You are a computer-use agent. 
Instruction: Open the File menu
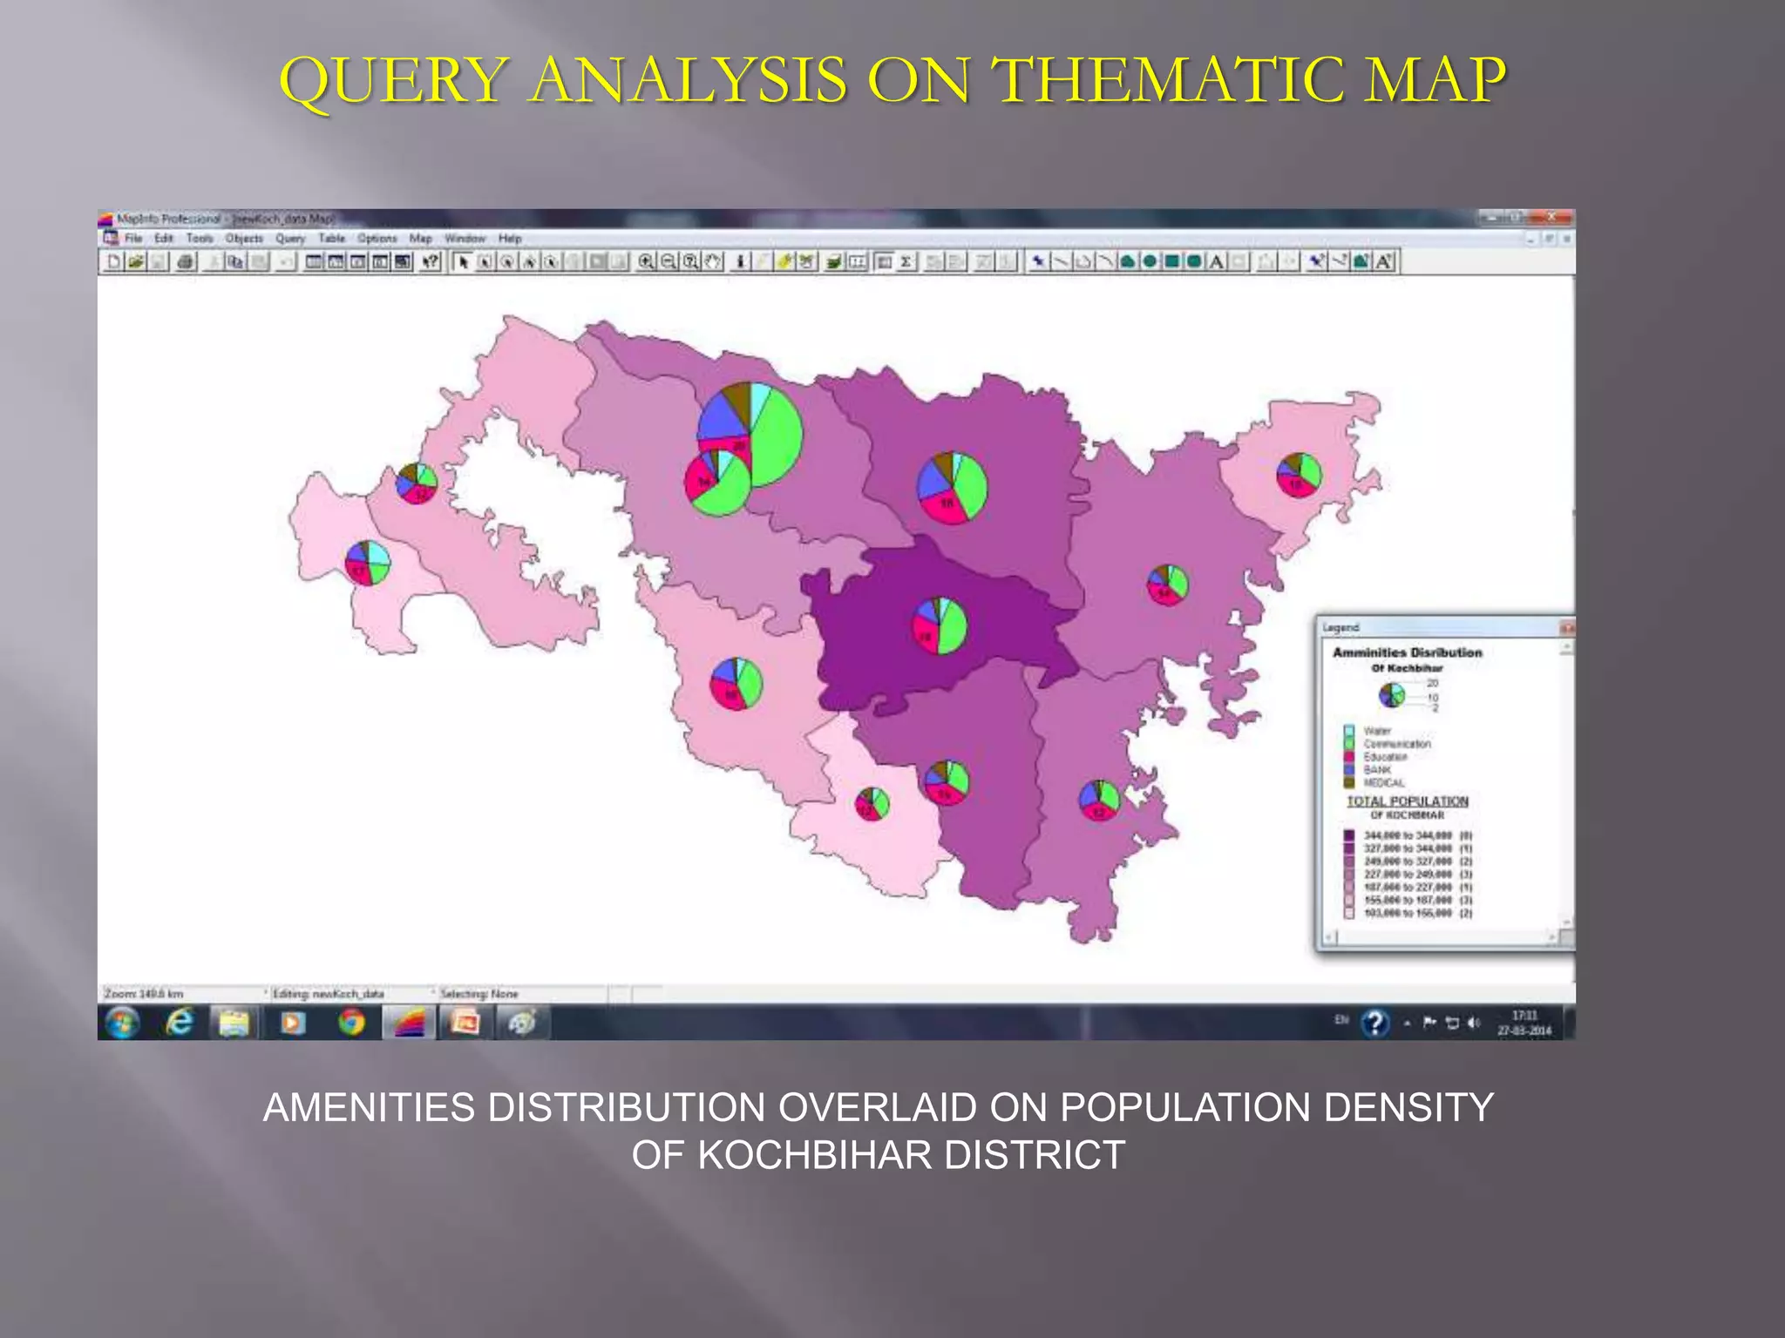point(133,238)
